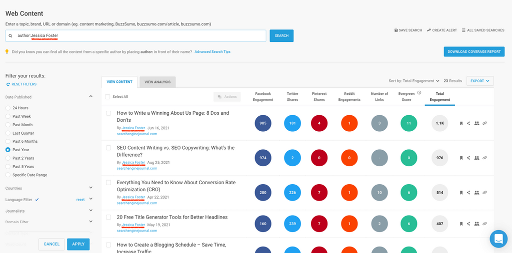Sort by Facebook Engagement column header
Viewport: 512px width, 253px height.
coord(263,97)
